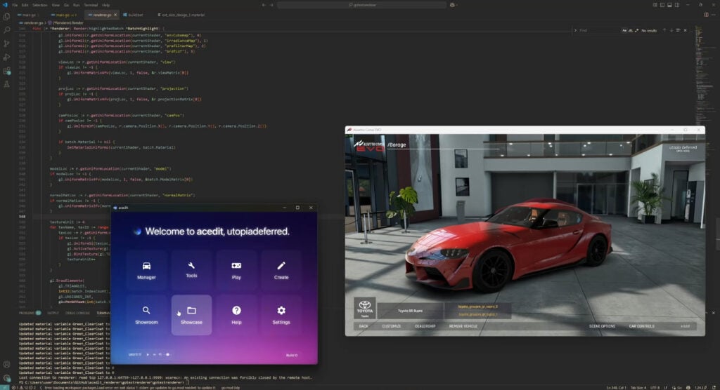
Task: Go to next match in the Find widget
Action: [x=671, y=30]
